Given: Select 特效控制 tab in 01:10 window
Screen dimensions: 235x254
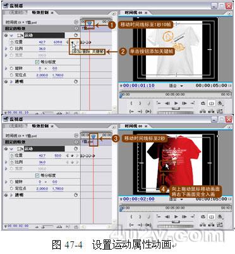Looking at the screenshot, I should (40, 13).
